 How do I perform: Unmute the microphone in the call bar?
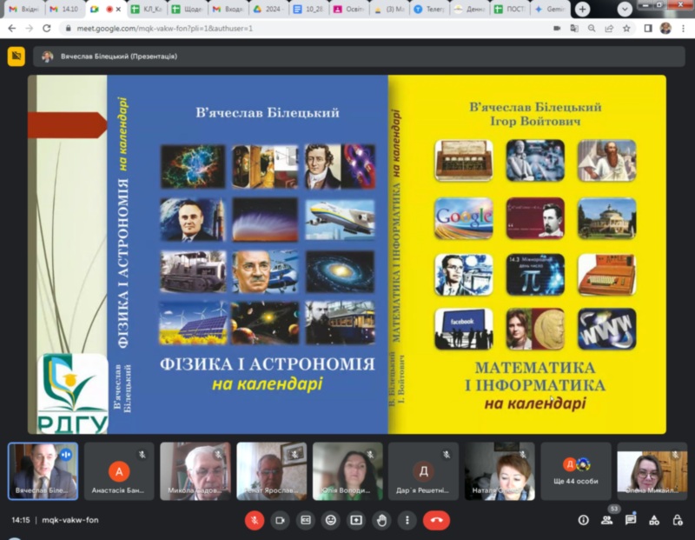click(x=255, y=520)
